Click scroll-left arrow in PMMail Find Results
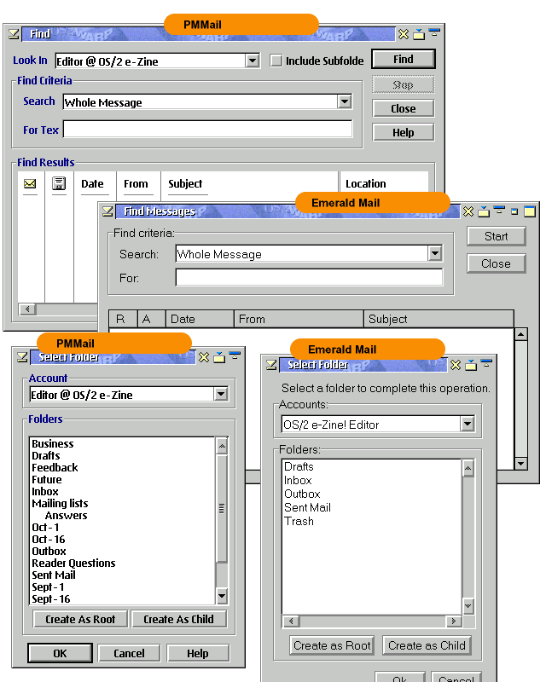The height and width of the screenshot is (682, 546). 27,309
